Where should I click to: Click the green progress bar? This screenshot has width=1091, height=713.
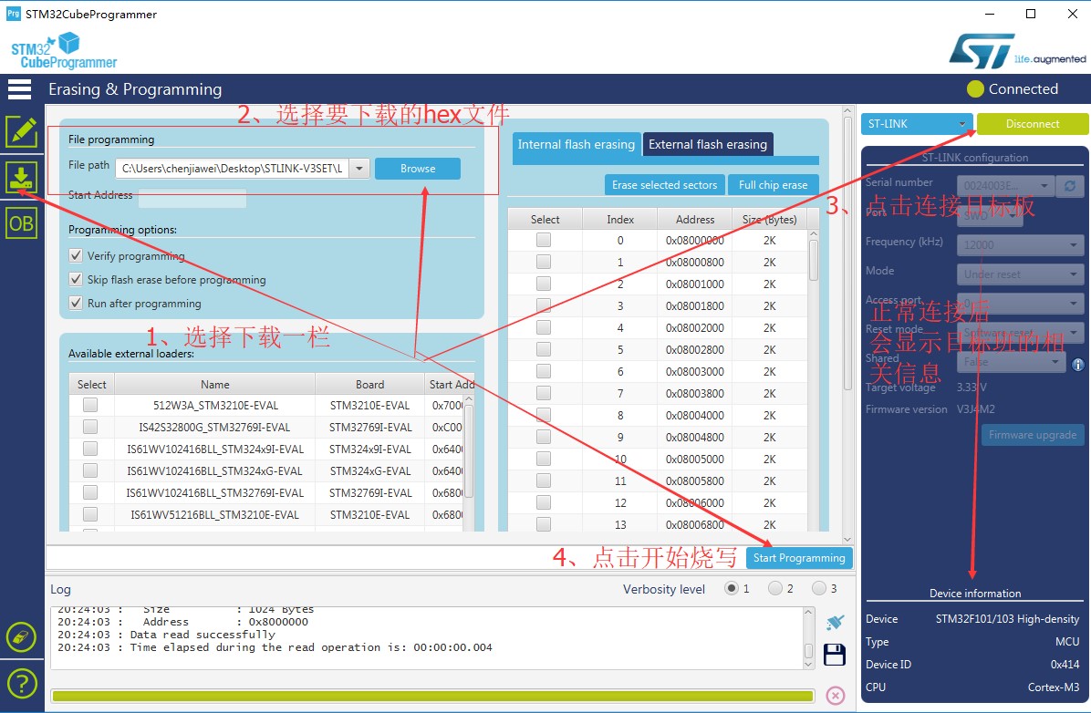point(432,696)
